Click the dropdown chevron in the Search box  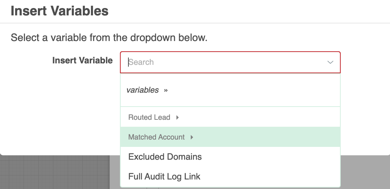coord(330,62)
